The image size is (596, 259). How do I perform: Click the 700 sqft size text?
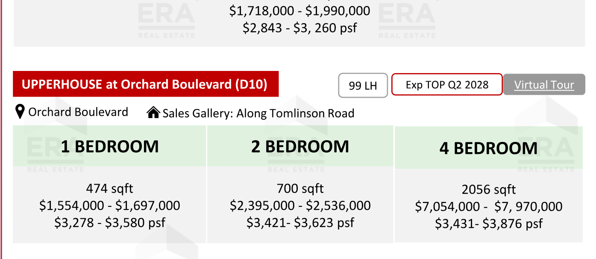300,188
